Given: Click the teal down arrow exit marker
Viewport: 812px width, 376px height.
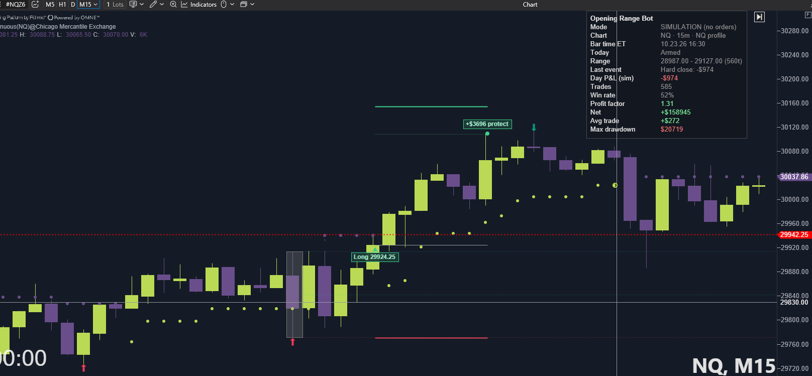Looking at the screenshot, I should pos(533,127).
